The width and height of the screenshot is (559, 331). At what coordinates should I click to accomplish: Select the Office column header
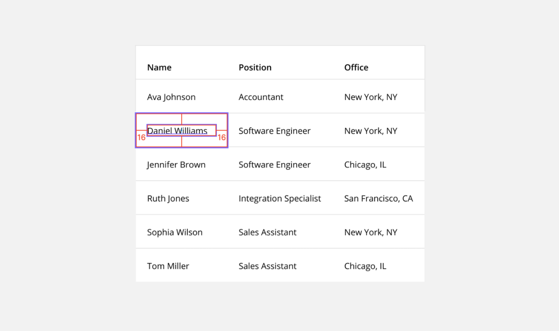coord(356,67)
